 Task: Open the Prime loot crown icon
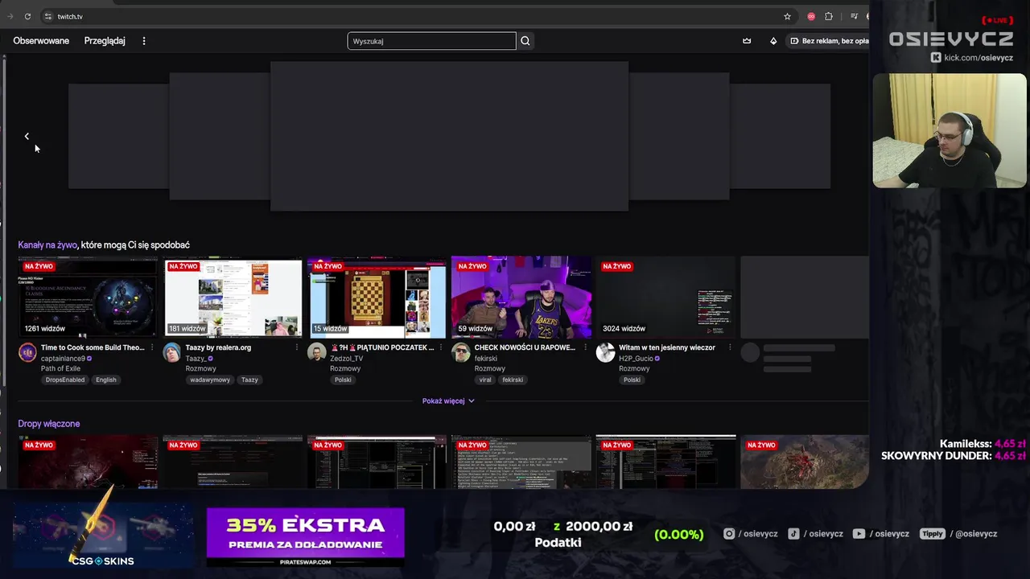pyautogui.click(x=747, y=41)
